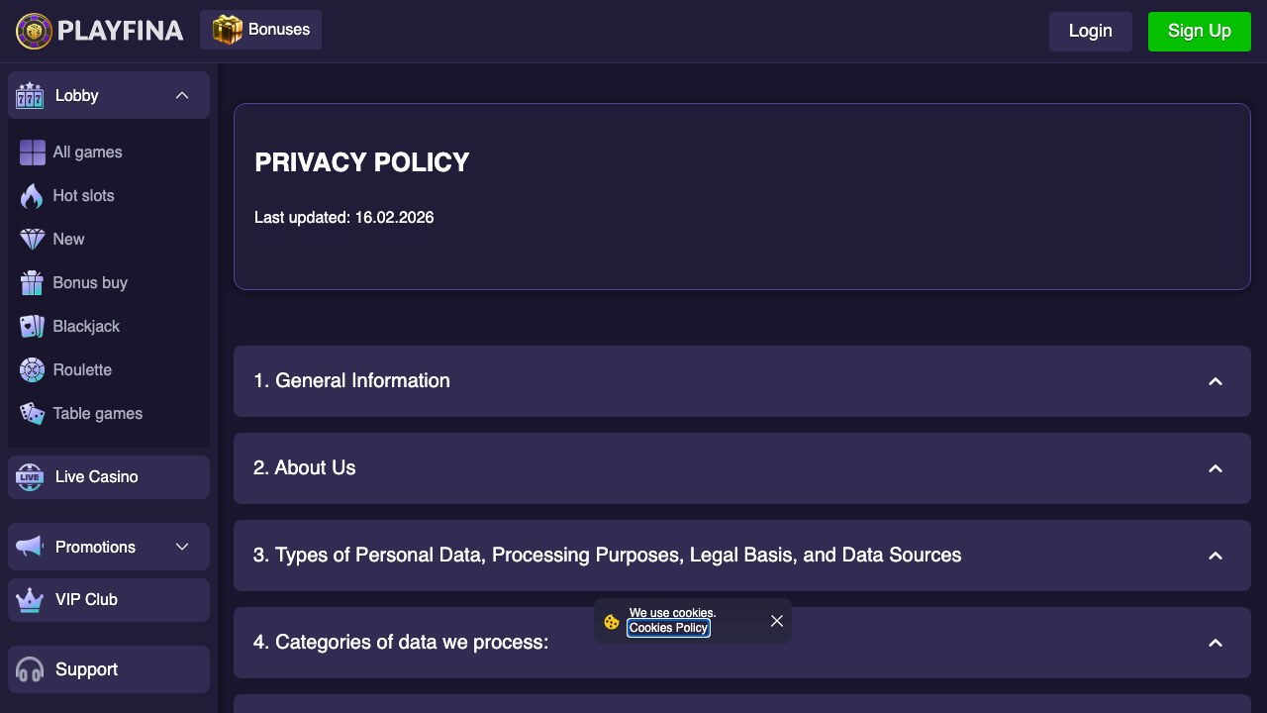Viewport: 1267px width, 713px height.
Task: Click the Promotions label text
Action: click(x=95, y=548)
